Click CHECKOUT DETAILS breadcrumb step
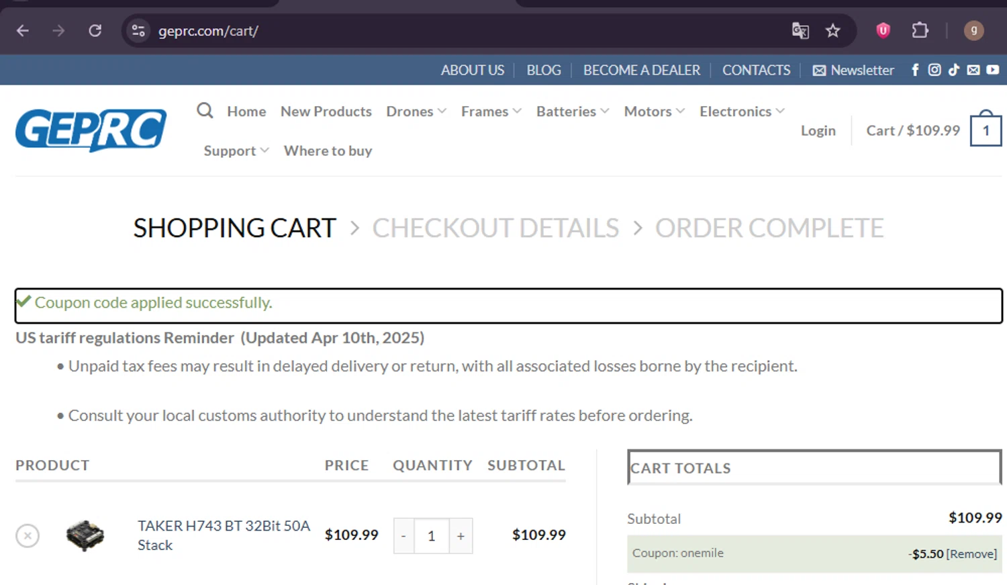Screen dimensions: 1007x585 click(x=495, y=228)
